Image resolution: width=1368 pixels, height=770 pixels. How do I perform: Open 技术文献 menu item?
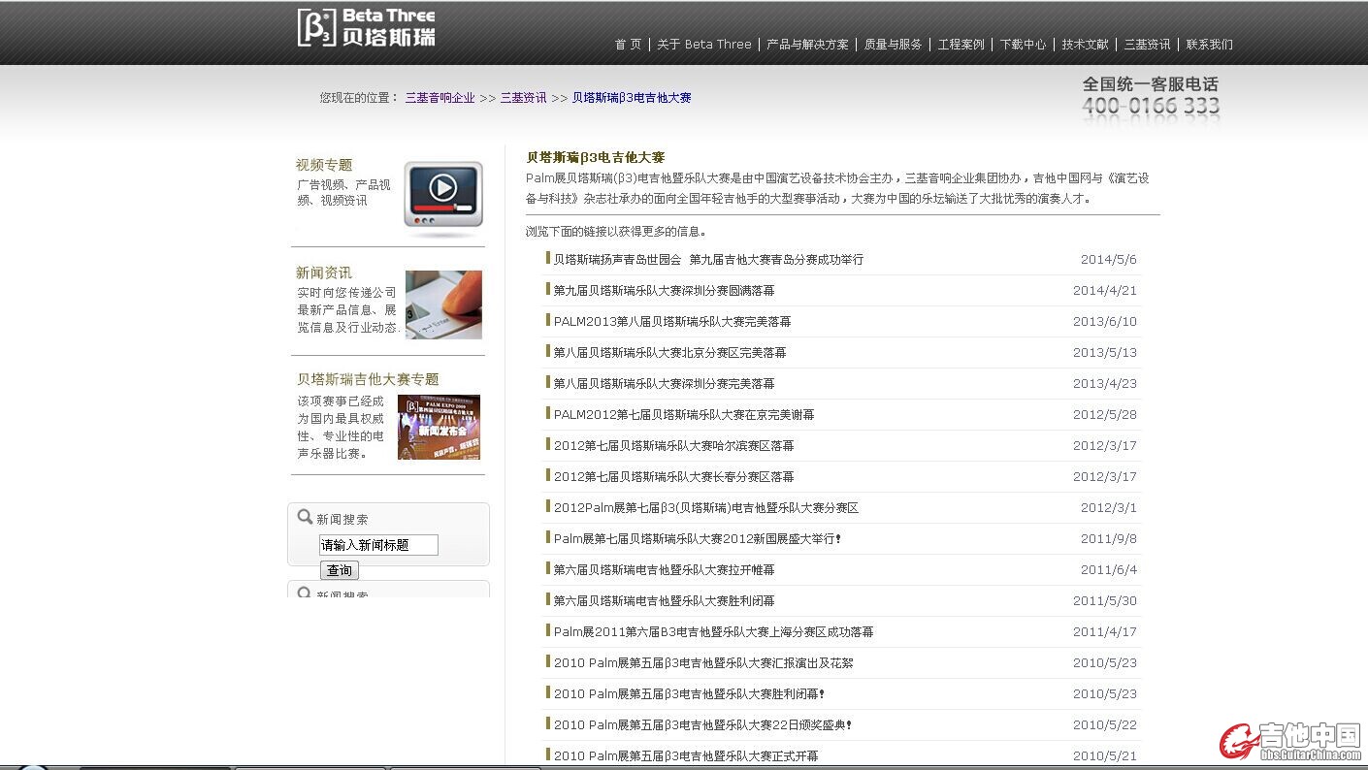tap(1085, 45)
